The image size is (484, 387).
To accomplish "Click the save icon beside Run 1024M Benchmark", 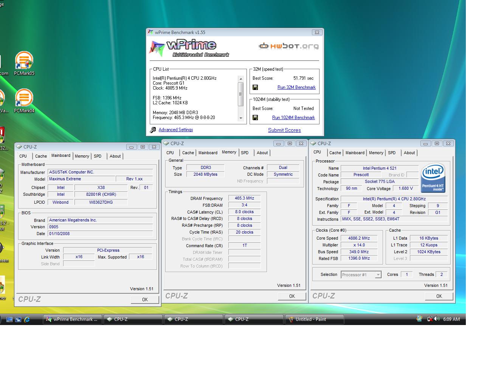I will (x=255, y=118).
